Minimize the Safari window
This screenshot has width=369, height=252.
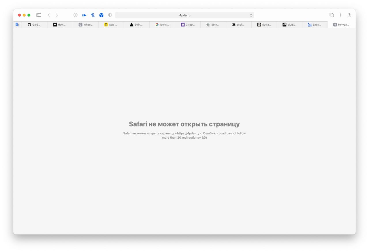24,15
